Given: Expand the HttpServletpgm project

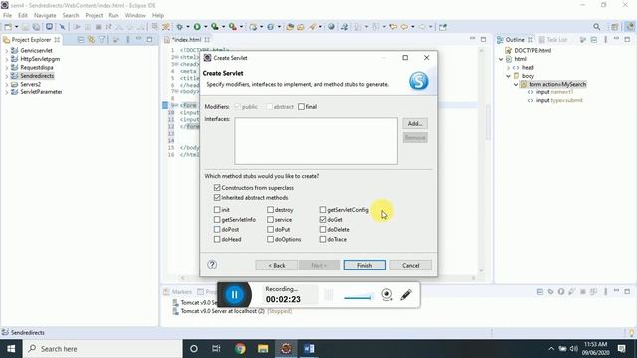Looking at the screenshot, I should (x=7, y=59).
